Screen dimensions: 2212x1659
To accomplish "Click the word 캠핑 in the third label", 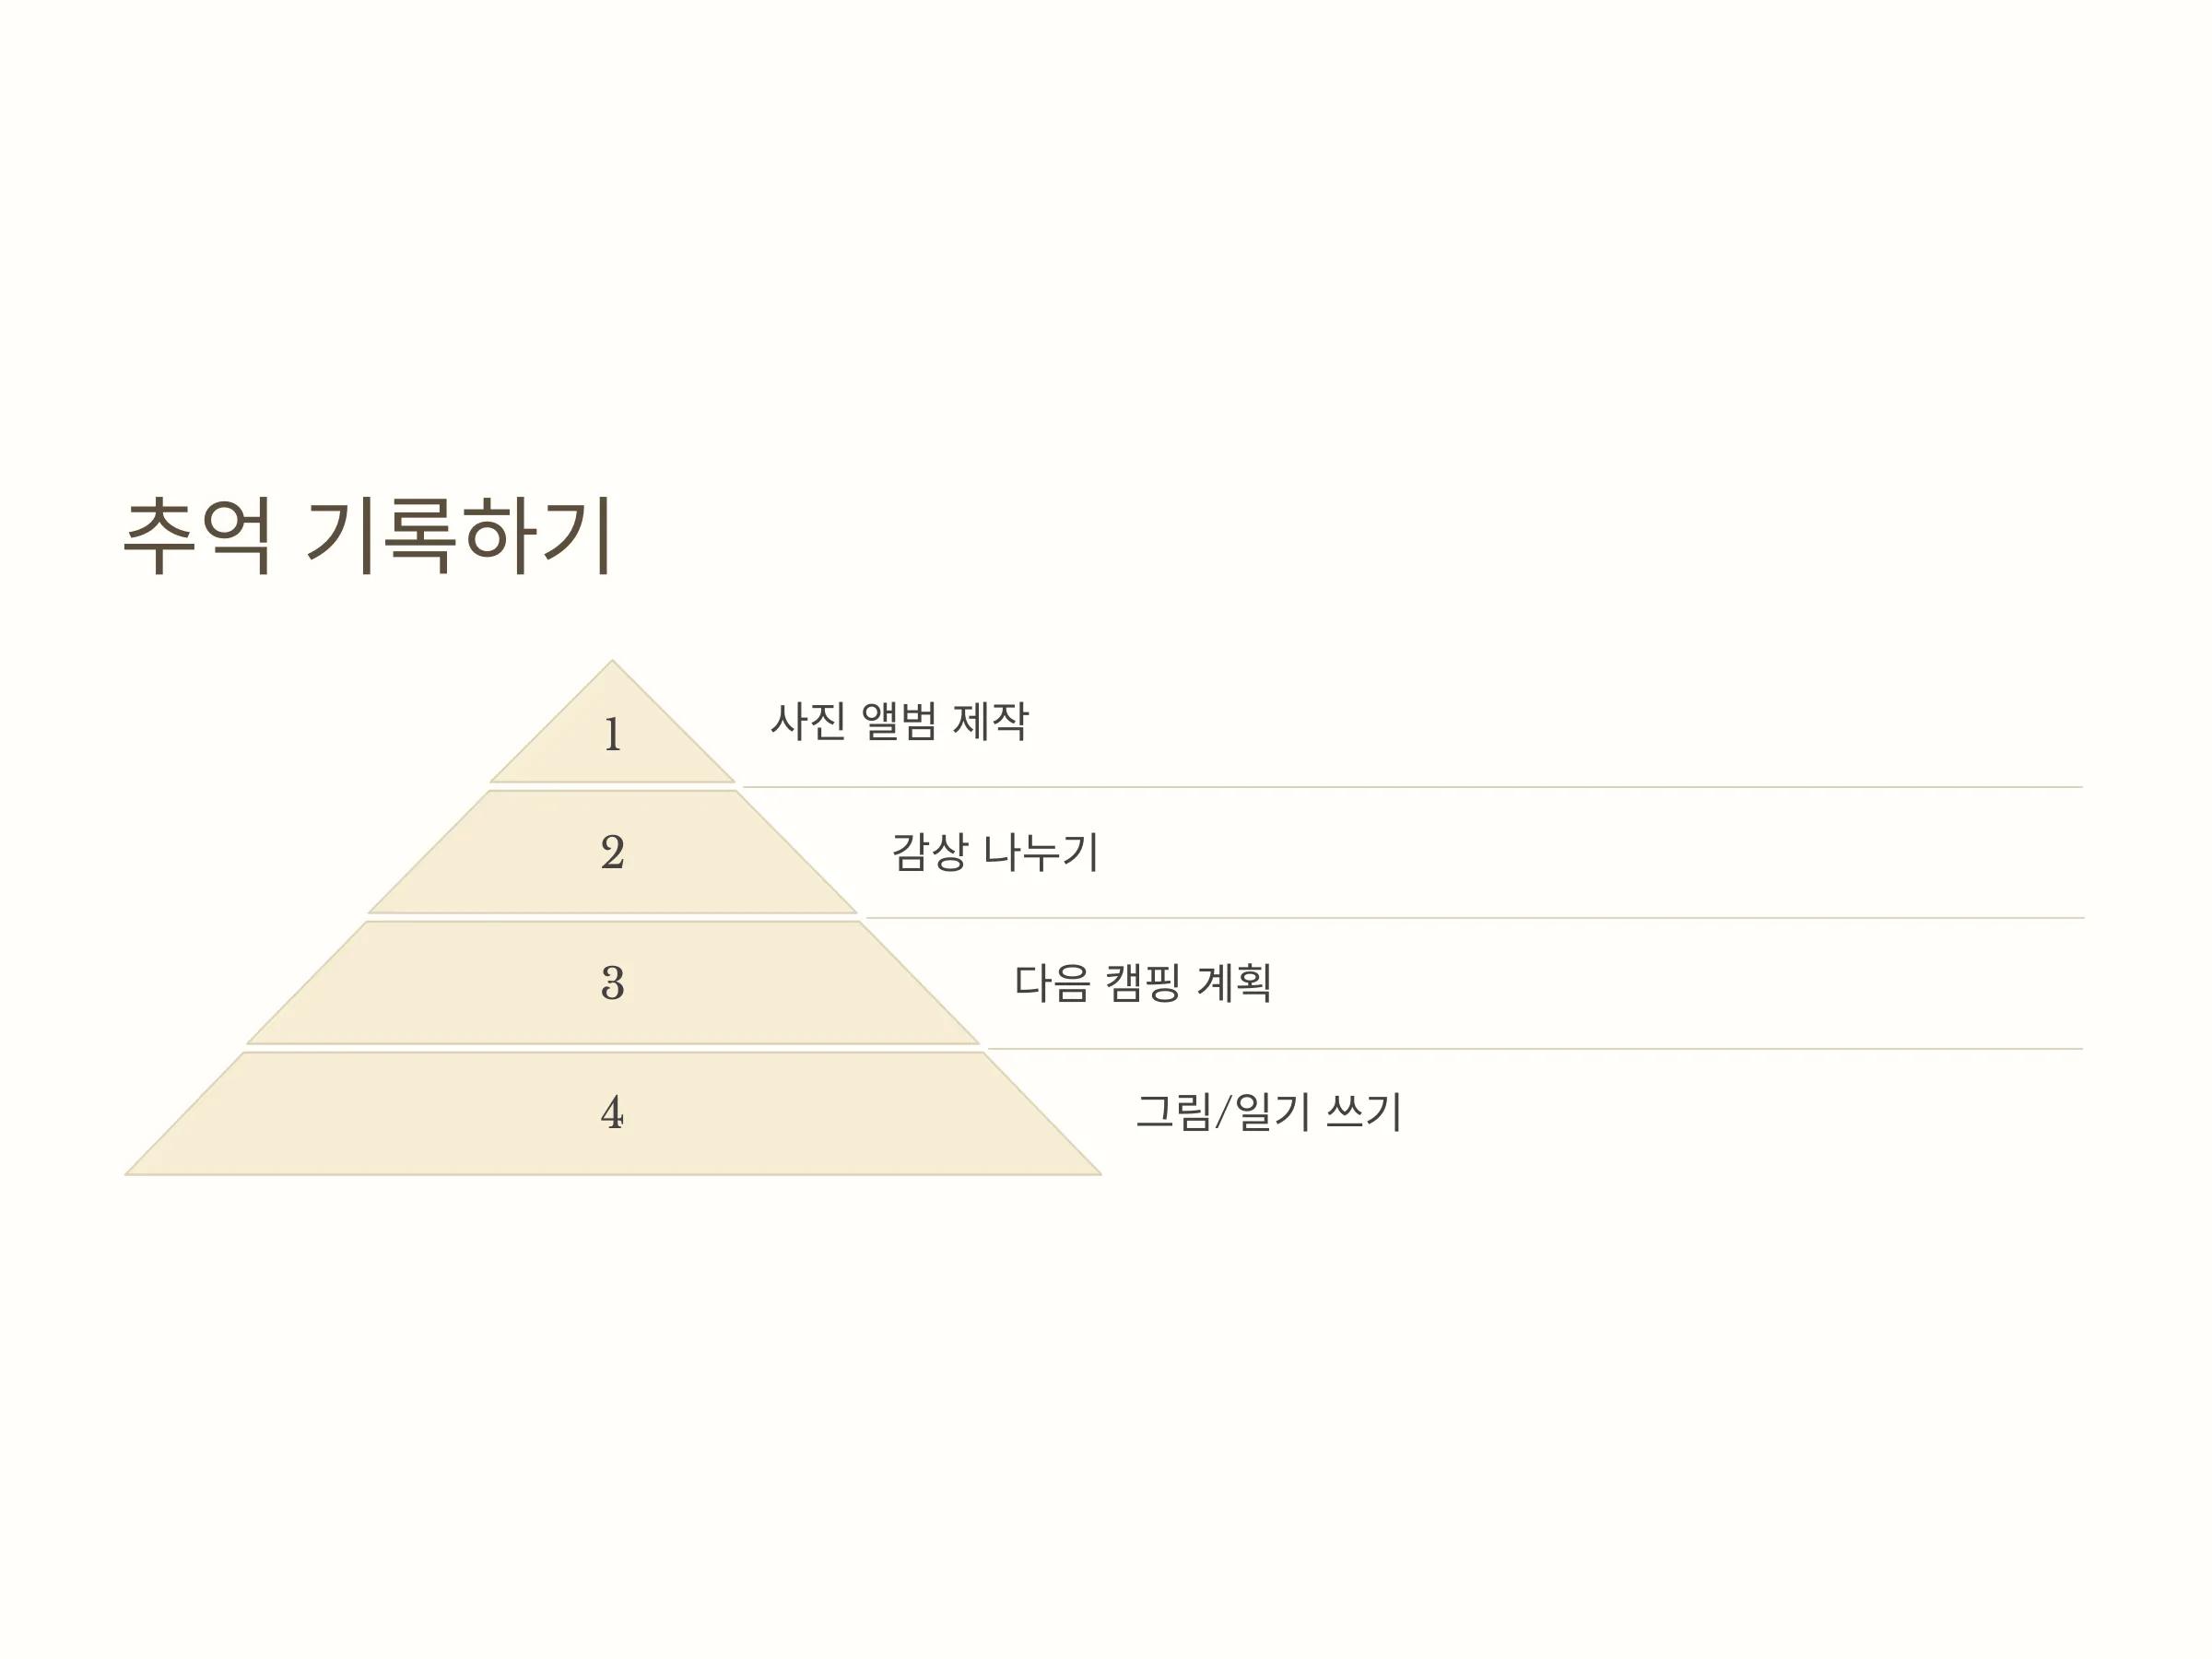I will (x=1143, y=982).
